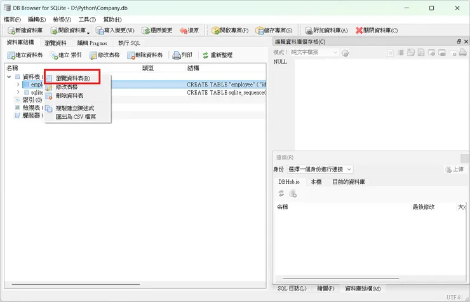Click the 開啟專案(P) toolbar icon
The image size is (470, 302).
coord(215,31)
